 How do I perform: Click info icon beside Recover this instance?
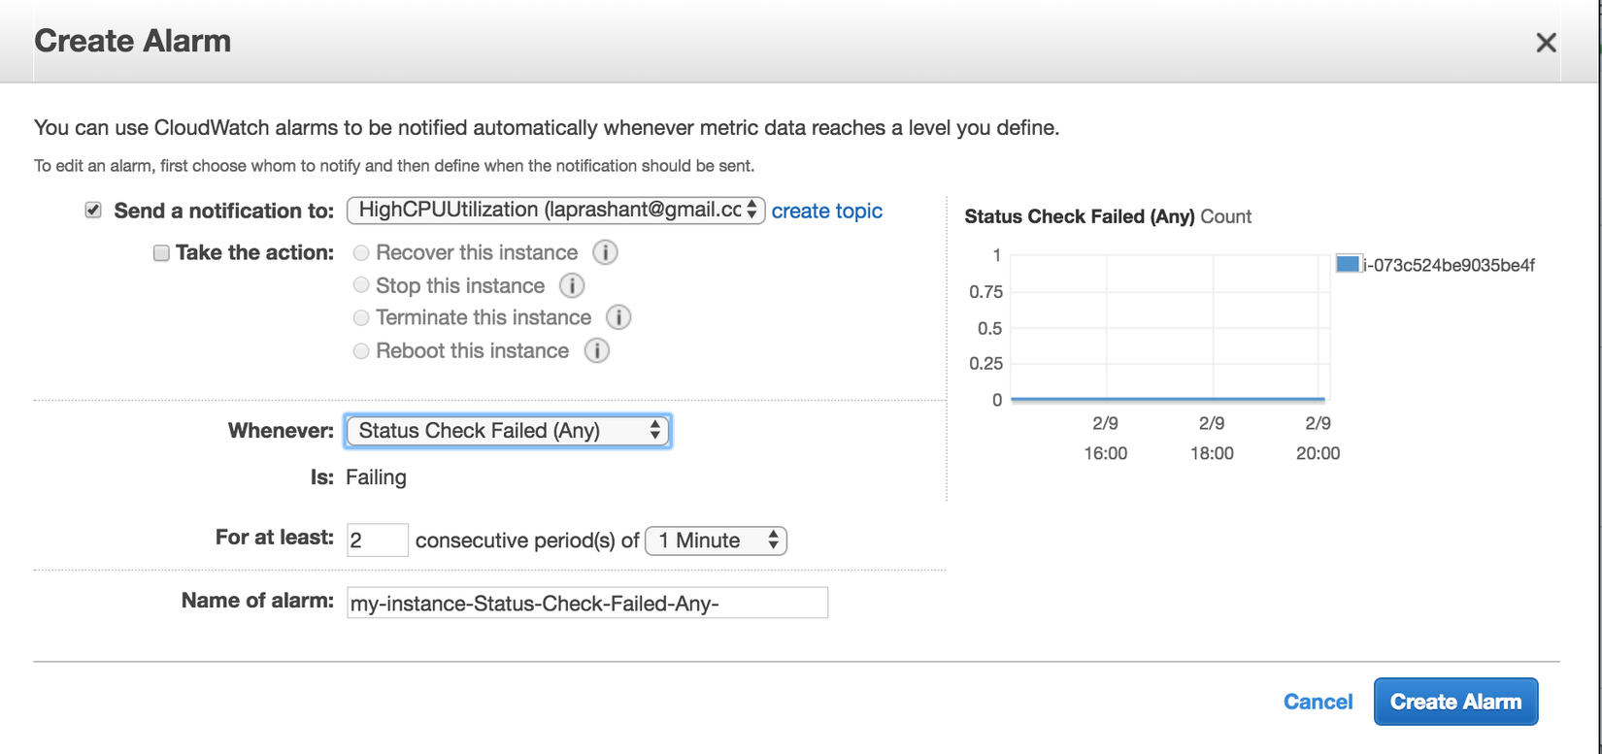605,253
